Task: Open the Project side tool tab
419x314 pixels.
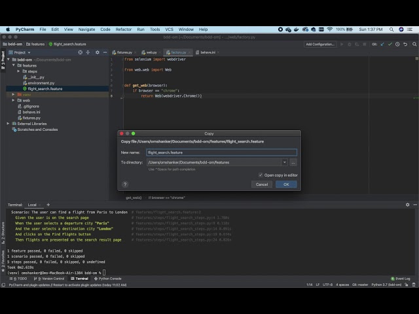Action: (3, 60)
